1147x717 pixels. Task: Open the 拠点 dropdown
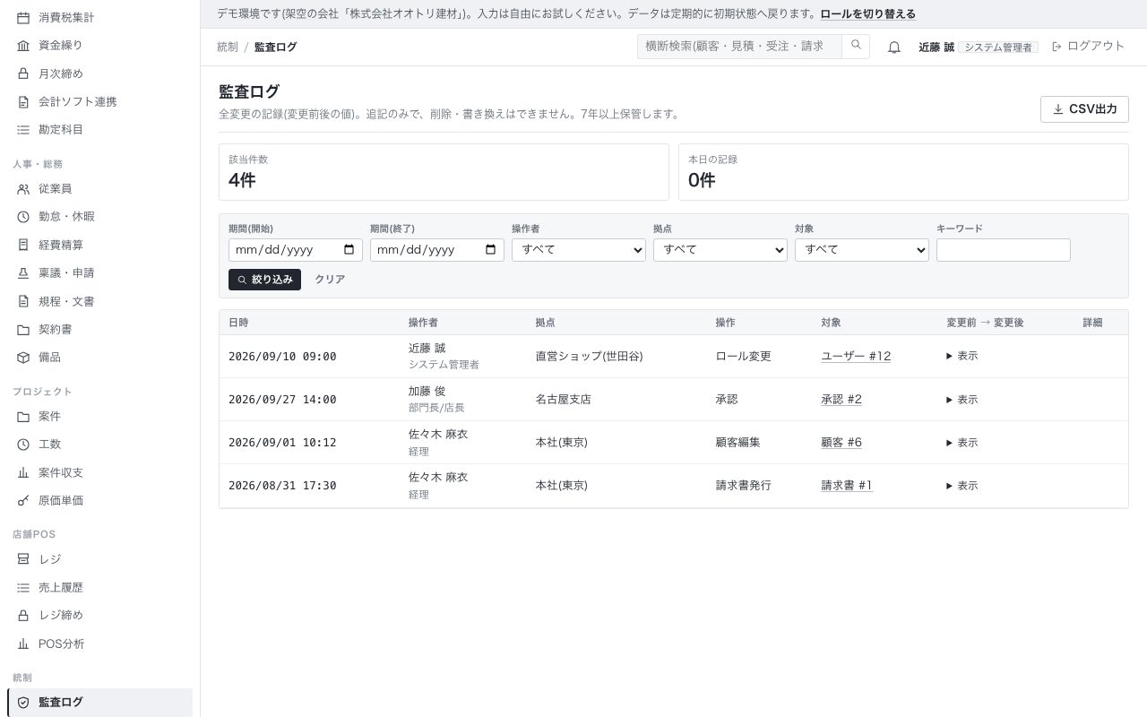pyautogui.click(x=720, y=250)
